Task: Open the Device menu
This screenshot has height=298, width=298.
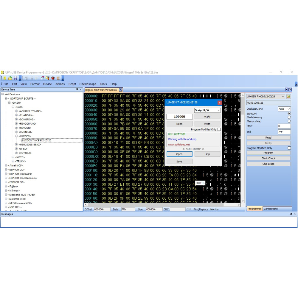Action: (x=47, y=84)
